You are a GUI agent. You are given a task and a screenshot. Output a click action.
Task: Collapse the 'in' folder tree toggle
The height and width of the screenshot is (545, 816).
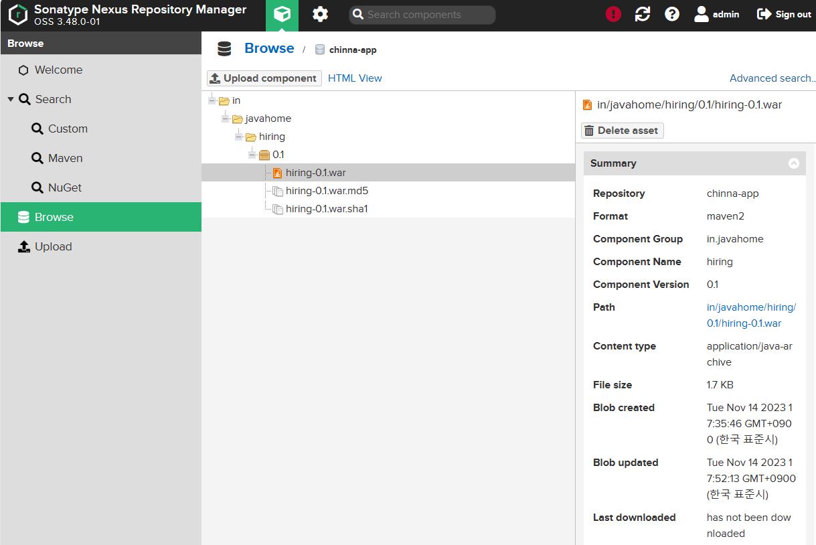[x=212, y=100]
